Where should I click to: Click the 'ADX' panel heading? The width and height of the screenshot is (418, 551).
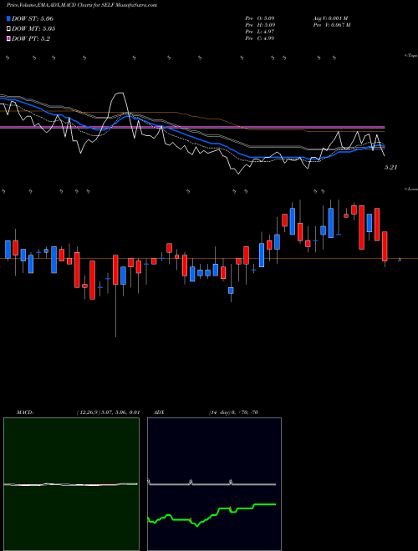[x=158, y=412]
